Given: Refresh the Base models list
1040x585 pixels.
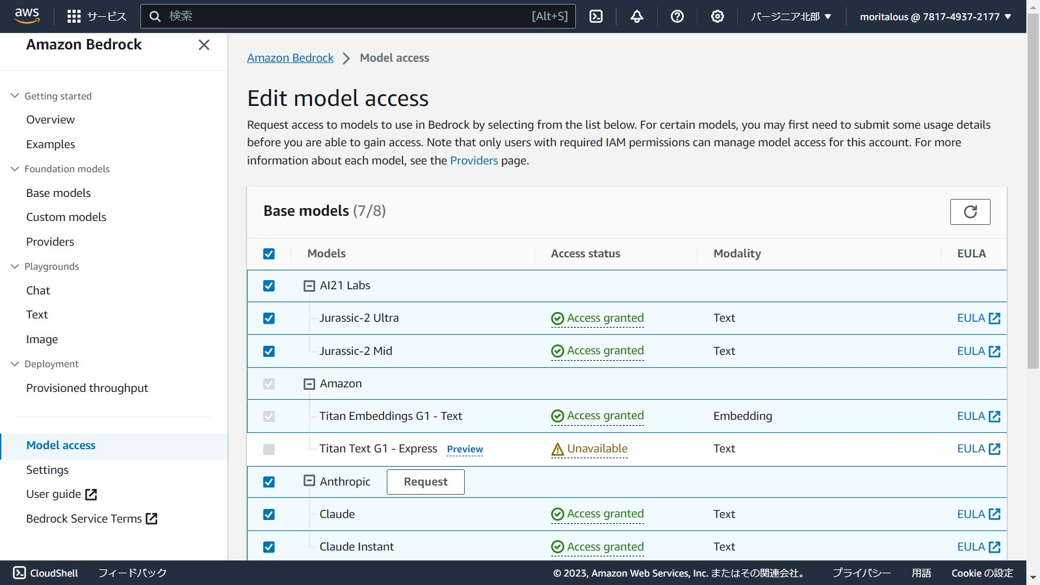Looking at the screenshot, I should (x=970, y=212).
